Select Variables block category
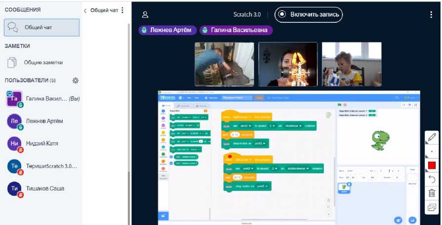 (163, 162)
